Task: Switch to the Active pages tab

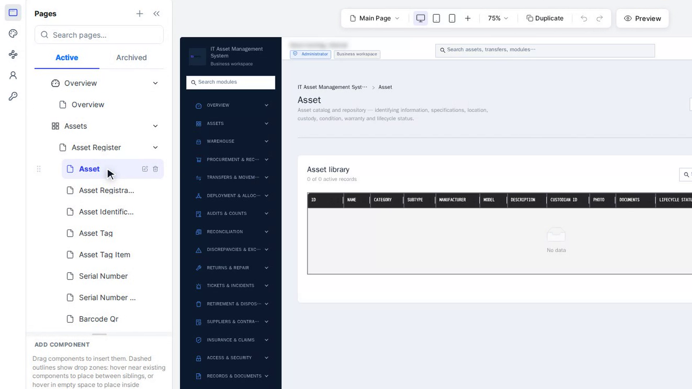Action: click(x=67, y=58)
